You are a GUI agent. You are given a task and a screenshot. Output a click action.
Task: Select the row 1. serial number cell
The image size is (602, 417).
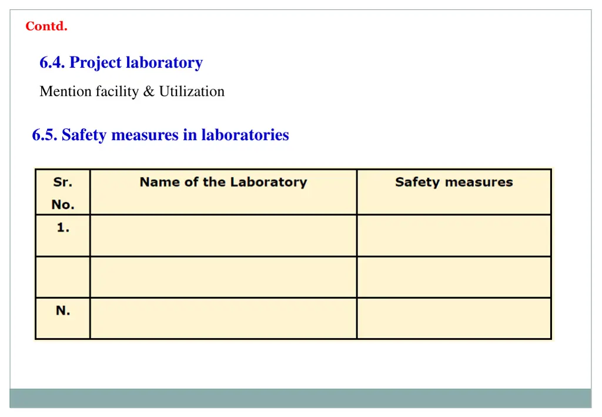63,236
